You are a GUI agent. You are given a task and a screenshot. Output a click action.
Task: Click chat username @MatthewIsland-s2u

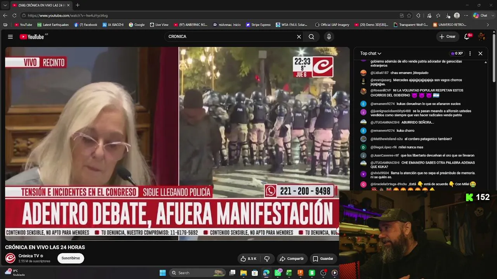pos(386,139)
